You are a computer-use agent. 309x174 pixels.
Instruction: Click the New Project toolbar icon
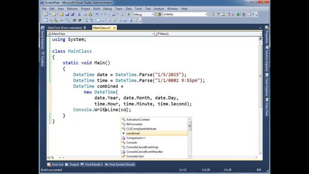click(45, 14)
